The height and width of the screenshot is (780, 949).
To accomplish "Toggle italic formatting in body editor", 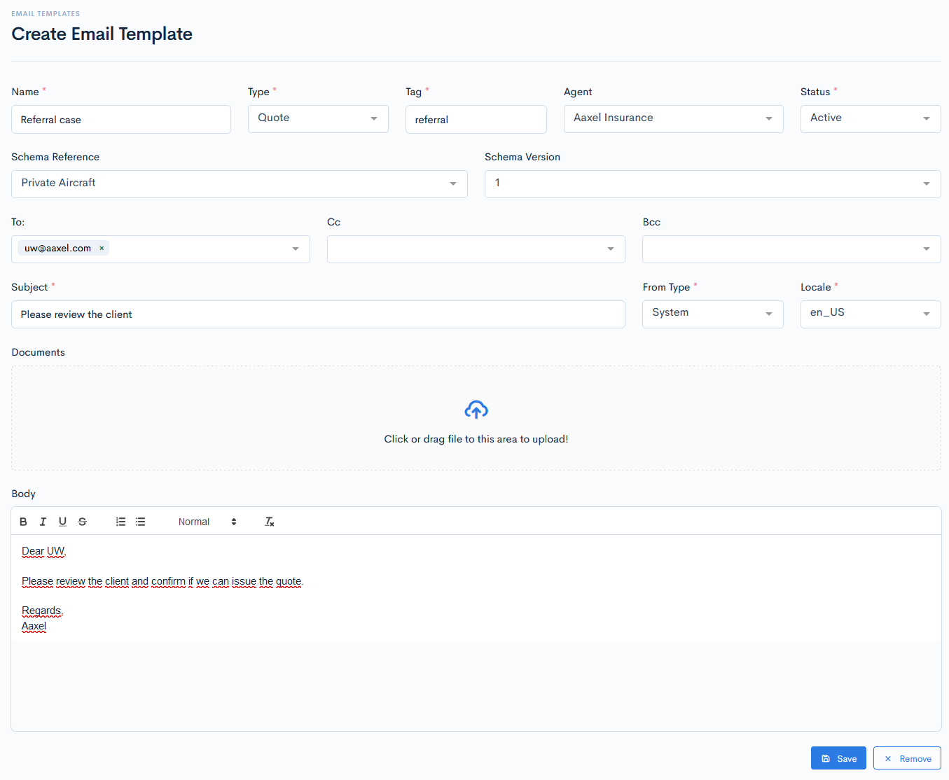I will [x=43, y=522].
